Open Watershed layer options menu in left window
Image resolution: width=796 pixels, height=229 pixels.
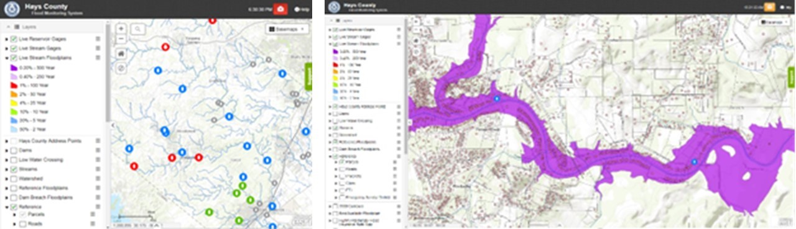[x=98, y=178]
